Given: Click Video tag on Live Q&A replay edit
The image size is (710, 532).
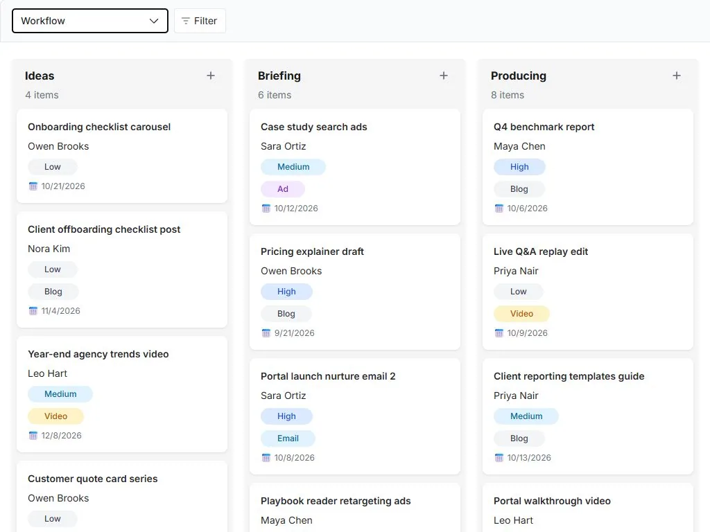Looking at the screenshot, I should (521, 314).
